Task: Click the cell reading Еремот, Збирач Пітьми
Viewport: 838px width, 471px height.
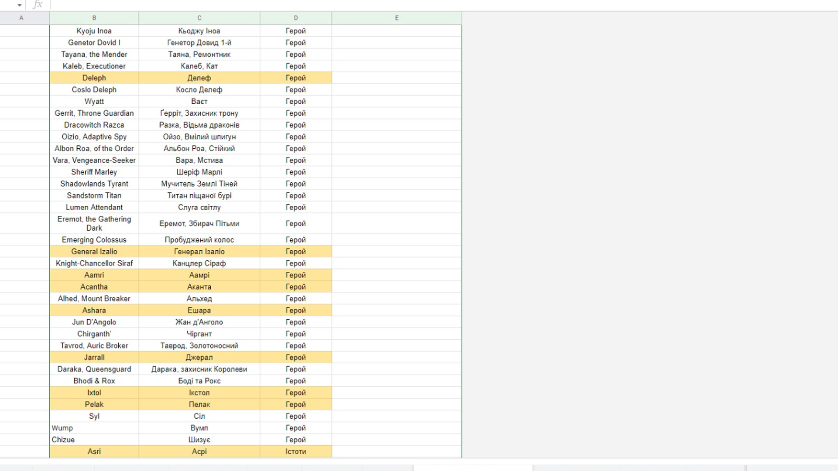Action: click(199, 224)
